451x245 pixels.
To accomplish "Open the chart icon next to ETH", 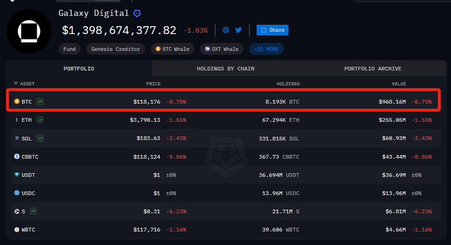I will [40, 120].
